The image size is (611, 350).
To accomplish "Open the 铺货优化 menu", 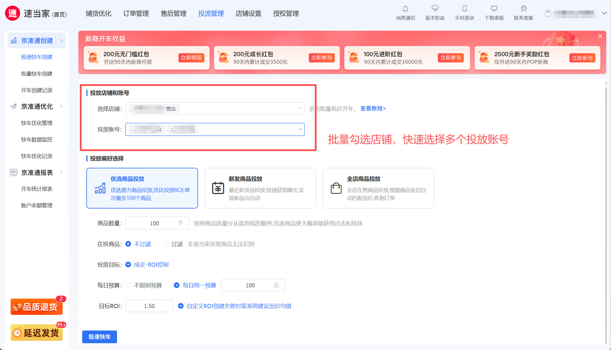I will click(98, 14).
